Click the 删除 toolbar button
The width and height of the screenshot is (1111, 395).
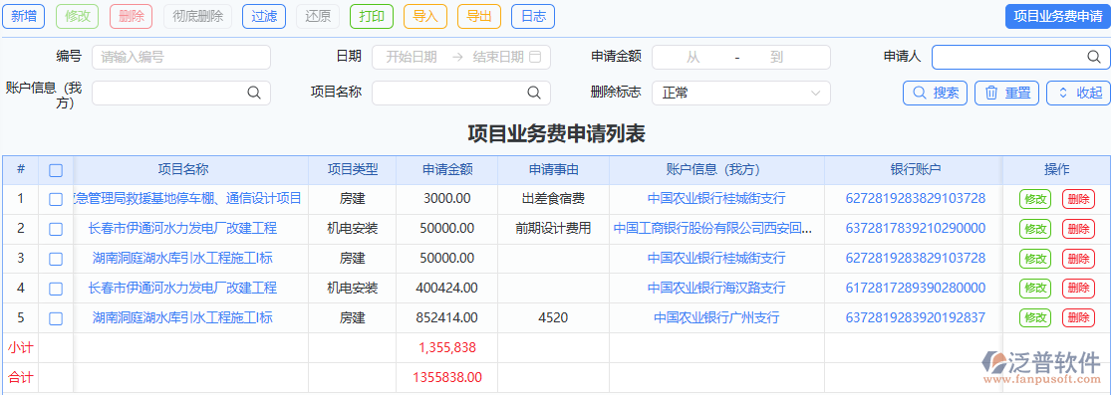coord(132,16)
